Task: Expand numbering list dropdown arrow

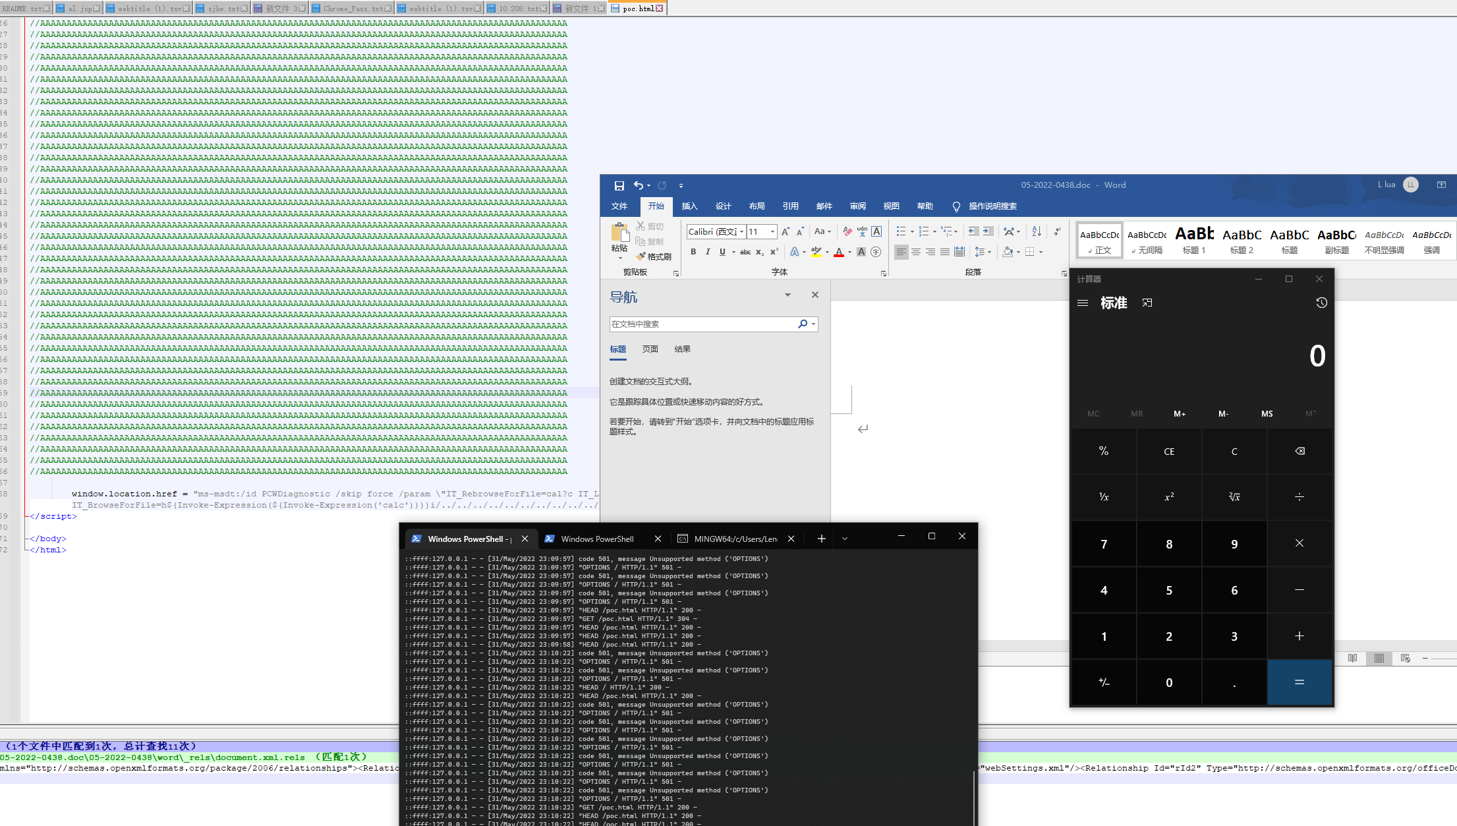Action: [x=934, y=231]
